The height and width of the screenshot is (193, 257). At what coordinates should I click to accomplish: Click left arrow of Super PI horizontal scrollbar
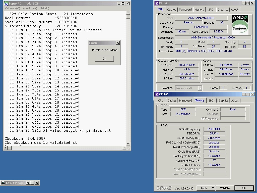pyautogui.click(x=6, y=148)
